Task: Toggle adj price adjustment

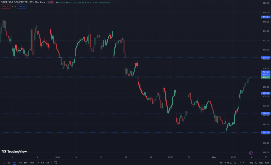Action: [251, 163]
